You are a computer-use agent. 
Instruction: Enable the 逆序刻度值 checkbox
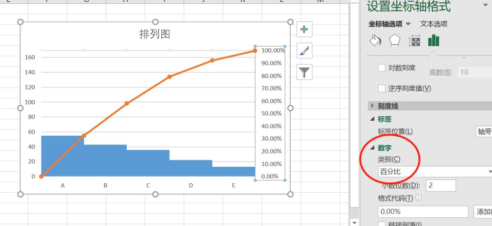pyautogui.click(x=382, y=88)
